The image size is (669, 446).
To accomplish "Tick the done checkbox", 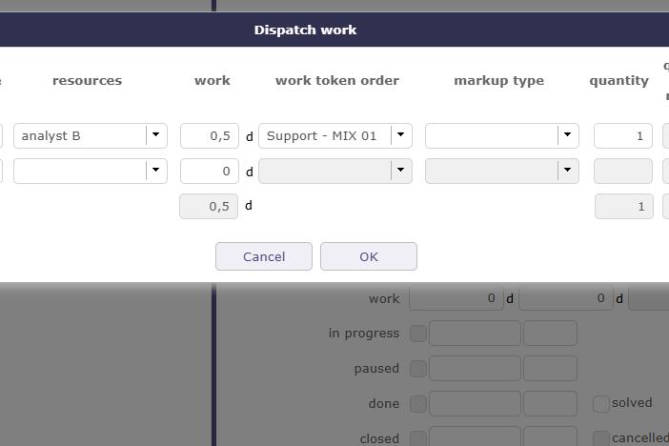I will tap(417, 403).
